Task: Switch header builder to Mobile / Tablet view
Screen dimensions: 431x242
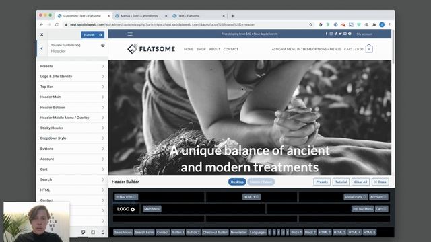Action: pos(261,182)
